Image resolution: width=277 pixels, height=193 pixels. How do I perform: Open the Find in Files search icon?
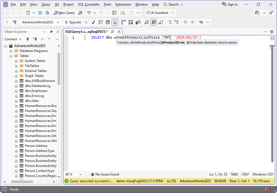tap(123, 13)
